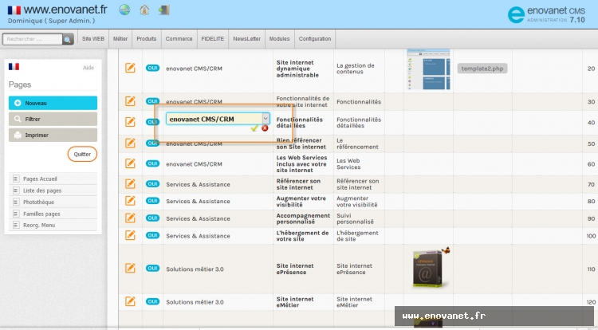Toggle OUI for 'Site internet dynamique administrable'

(x=152, y=68)
